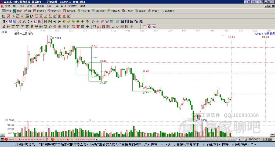Open the P四方形 tool

coord(39,11)
